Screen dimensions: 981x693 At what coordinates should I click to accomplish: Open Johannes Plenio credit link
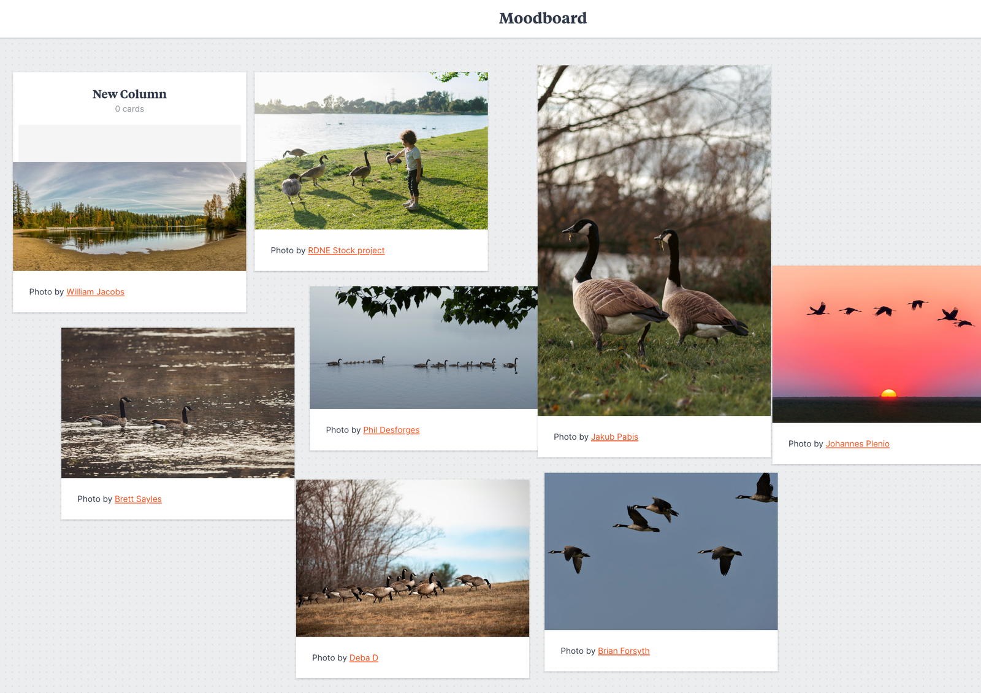coord(857,443)
